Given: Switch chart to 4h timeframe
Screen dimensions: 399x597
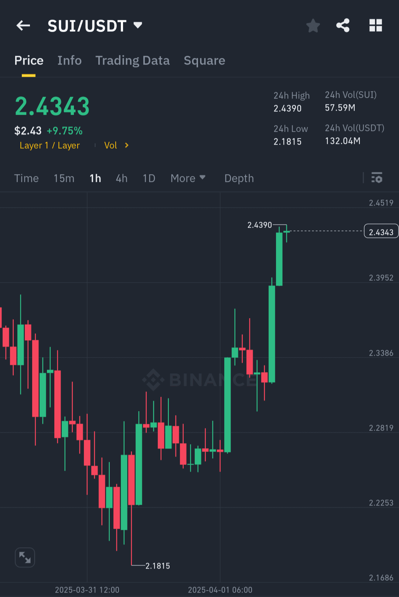Looking at the screenshot, I should (121, 178).
